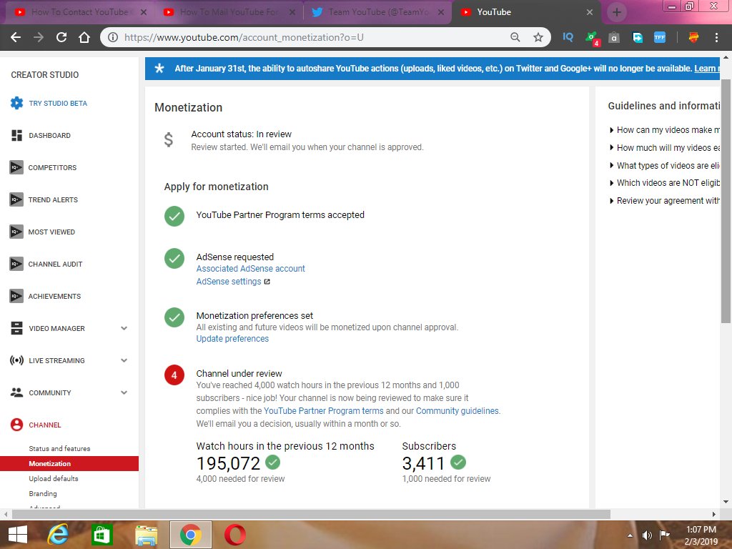The width and height of the screenshot is (732, 549).
Task: Click the system tray volume icon
Action: tap(647, 535)
